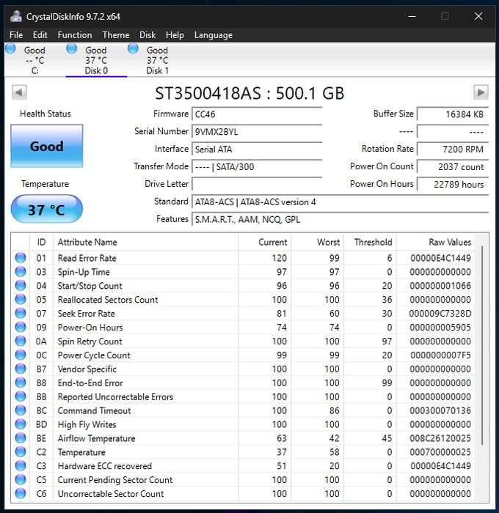This screenshot has width=499, height=513.
Task: Click the Reallocated Sectors Count status orb
Action: (21, 299)
